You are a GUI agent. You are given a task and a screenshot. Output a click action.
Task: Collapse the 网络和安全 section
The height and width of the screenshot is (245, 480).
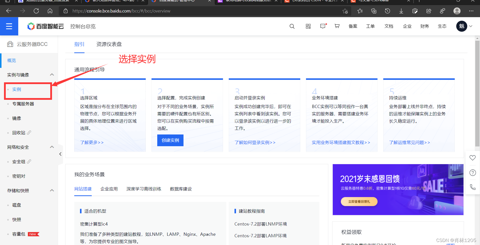tap(52, 147)
